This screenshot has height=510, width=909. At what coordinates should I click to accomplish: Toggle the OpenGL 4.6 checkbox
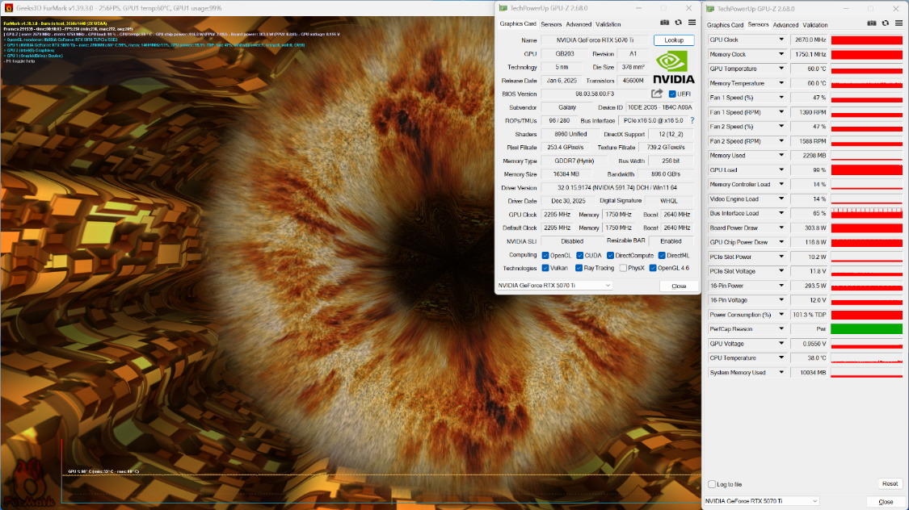pyautogui.click(x=653, y=268)
